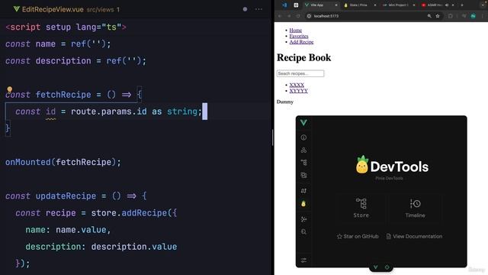This screenshot has width=488, height=275.
Task: Open the XXXX recipe link
Action: (x=297, y=85)
